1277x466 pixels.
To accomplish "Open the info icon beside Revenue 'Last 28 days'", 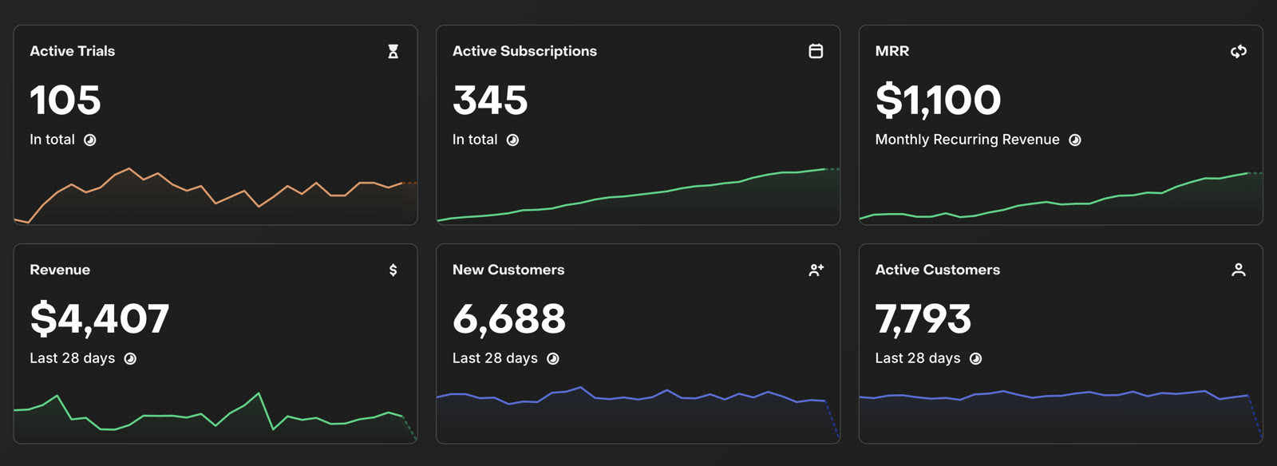I will click(130, 359).
